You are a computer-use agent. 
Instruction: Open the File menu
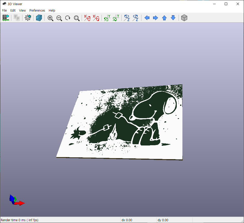click(x=4, y=10)
